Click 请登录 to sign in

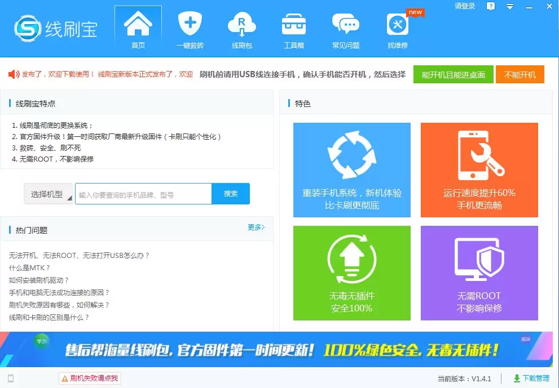465,6
